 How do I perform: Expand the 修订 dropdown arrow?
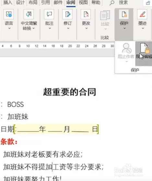68,28
